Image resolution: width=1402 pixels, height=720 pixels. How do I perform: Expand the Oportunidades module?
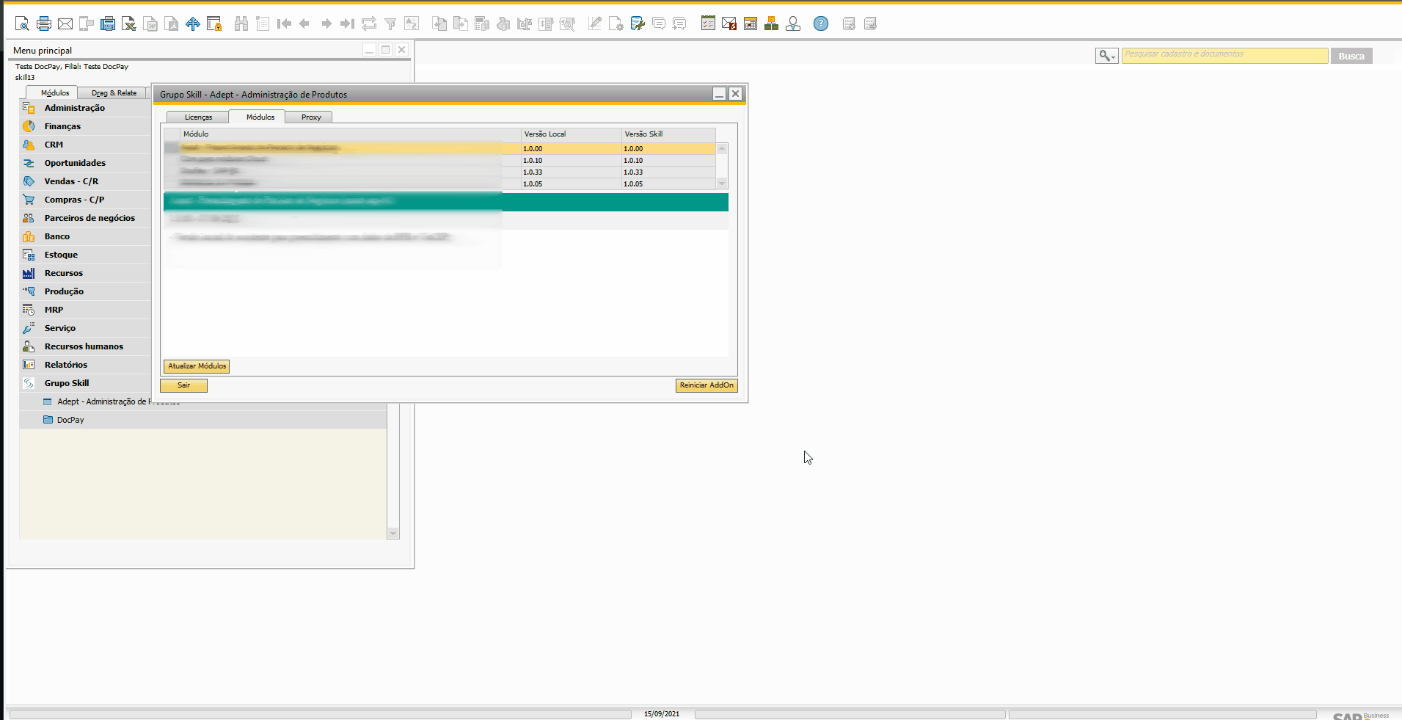point(75,163)
